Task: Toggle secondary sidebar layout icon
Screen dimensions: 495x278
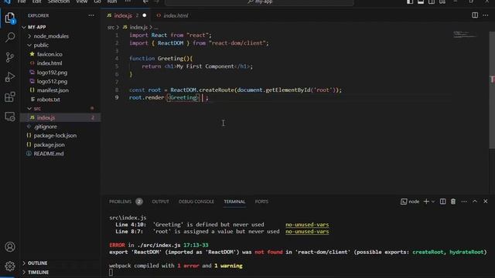Action: click(432, 2)
